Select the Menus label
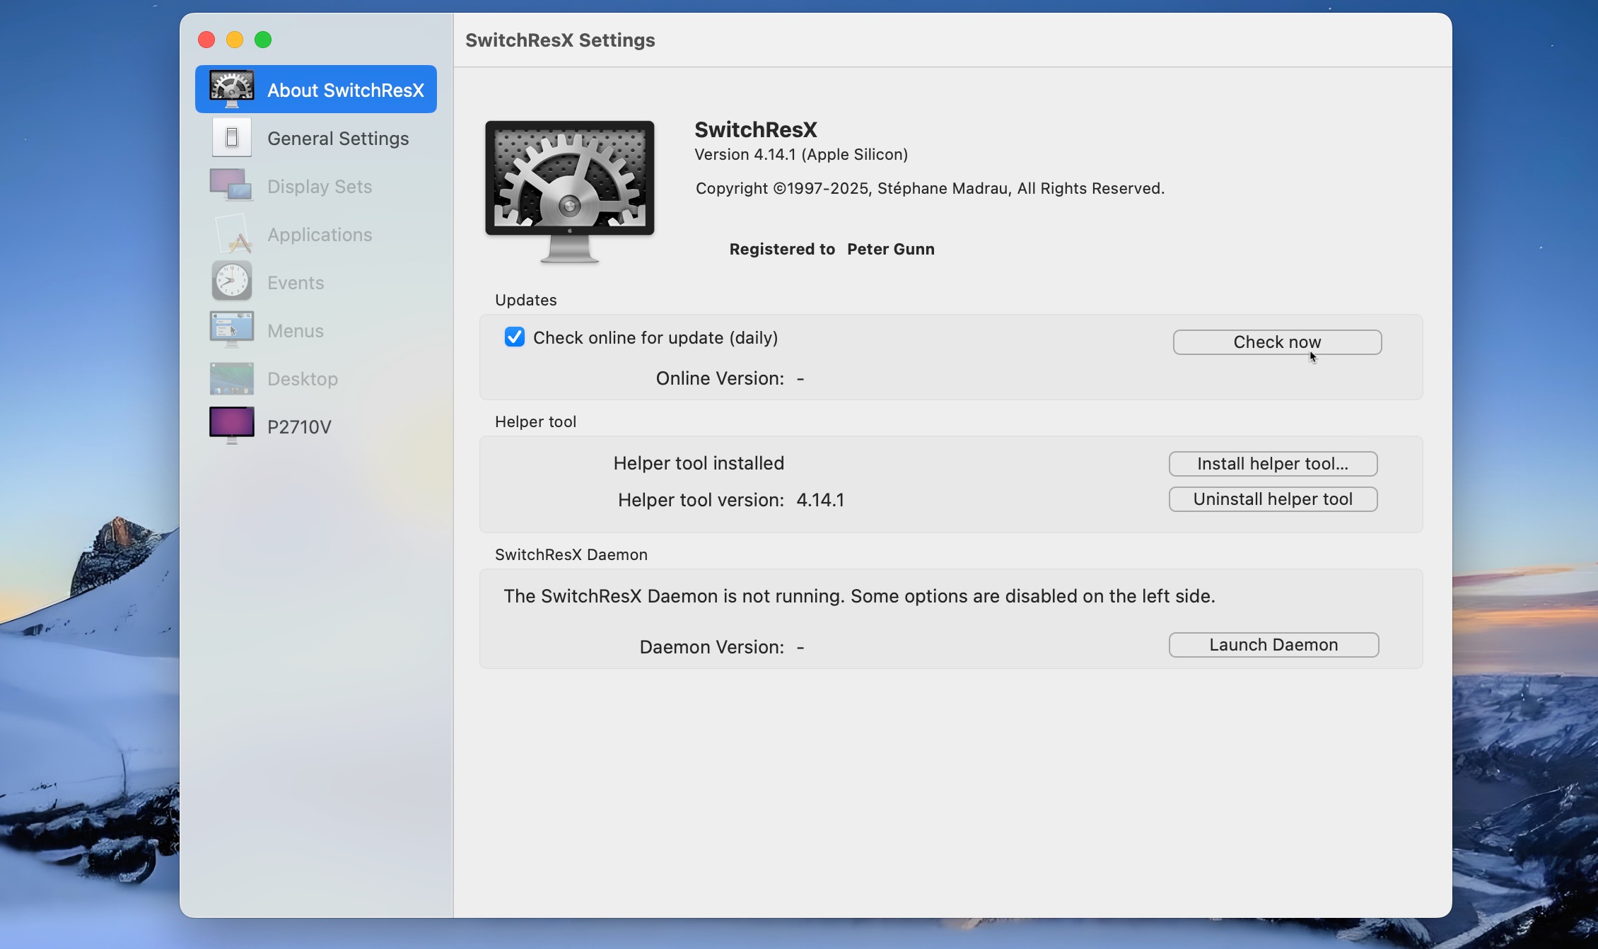The width and height of the screenshot is (1598, 949). (x=296, y=331)
